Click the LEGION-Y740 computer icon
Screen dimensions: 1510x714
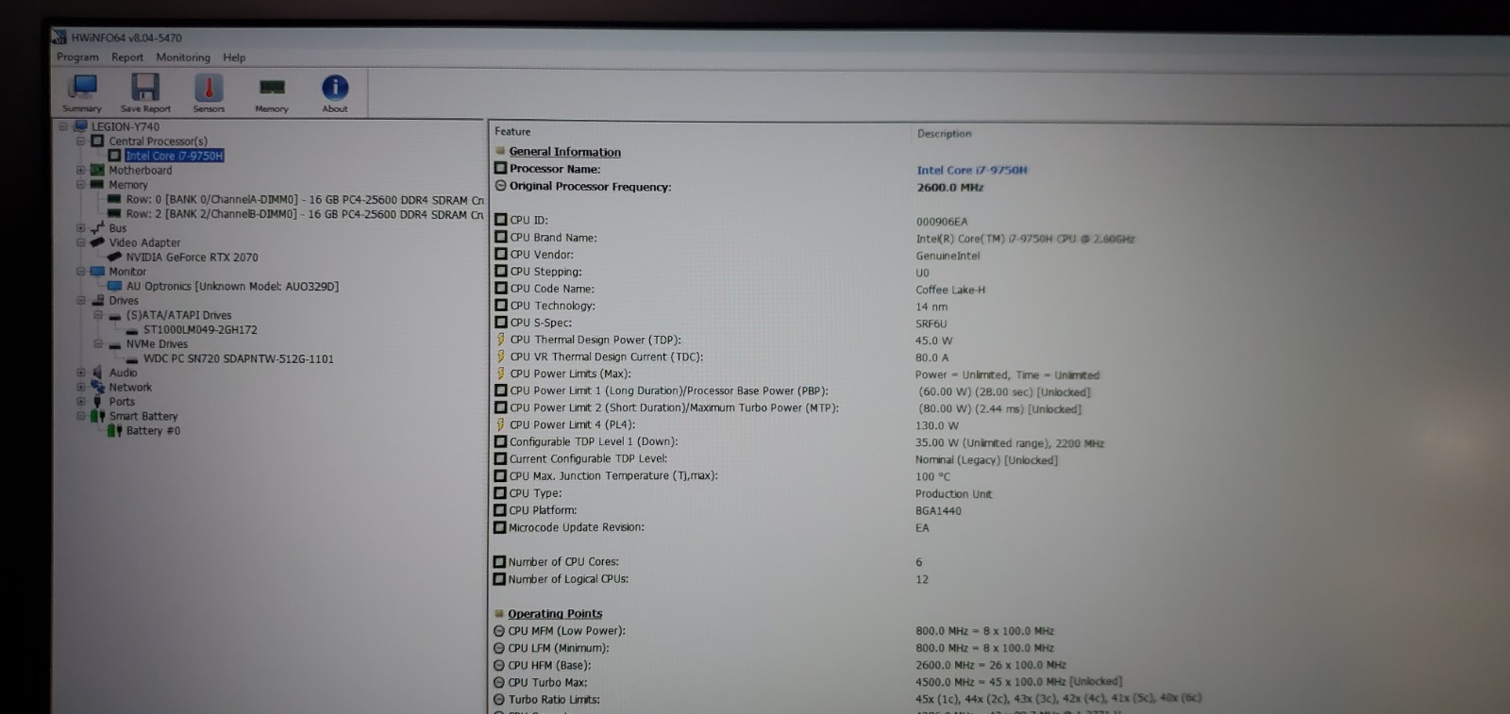(x=81, y=126)
